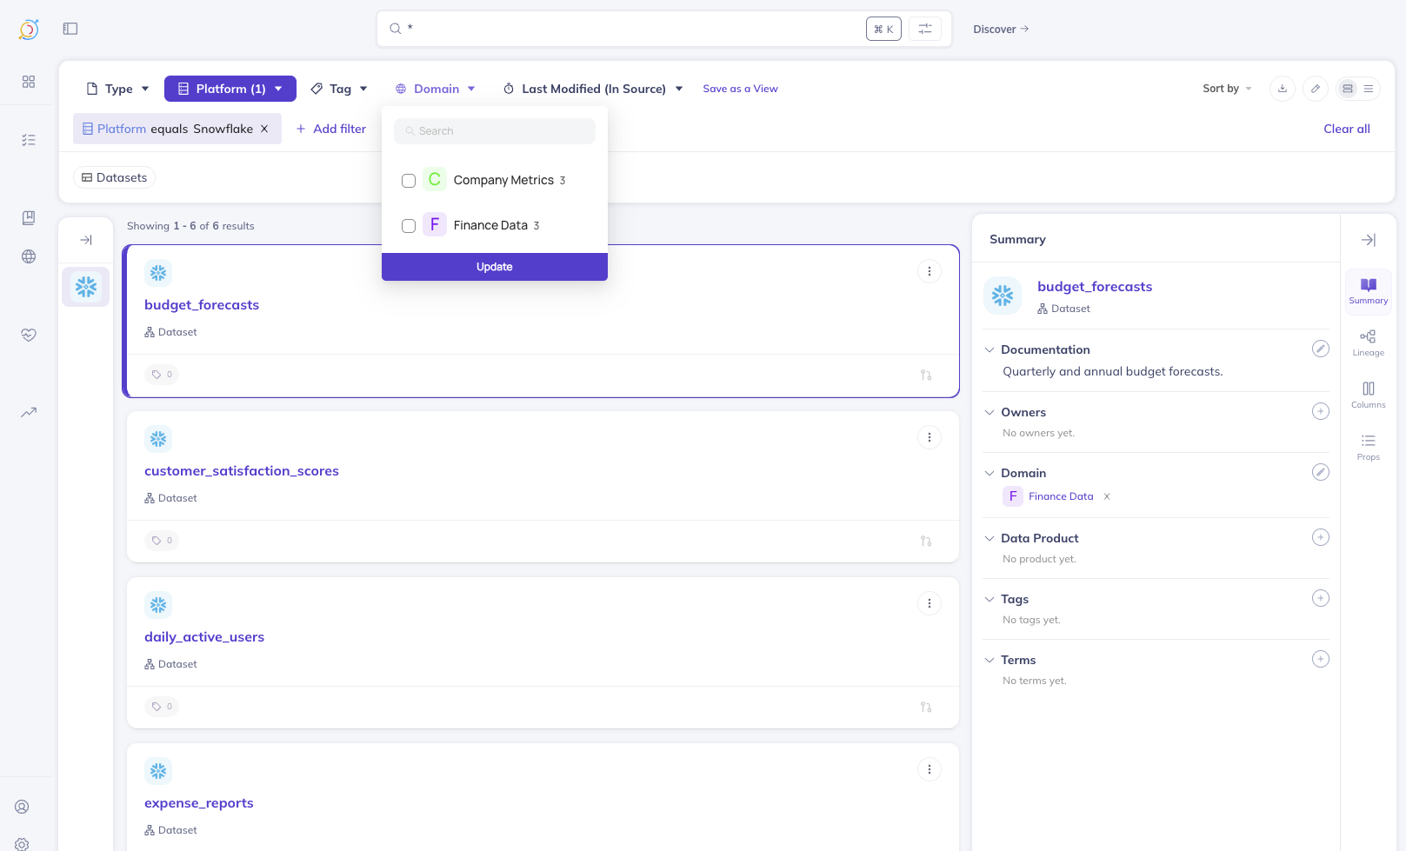Open the Type filter dropdown
Viewport: 1406px width, 851px height.
point(118,89)
